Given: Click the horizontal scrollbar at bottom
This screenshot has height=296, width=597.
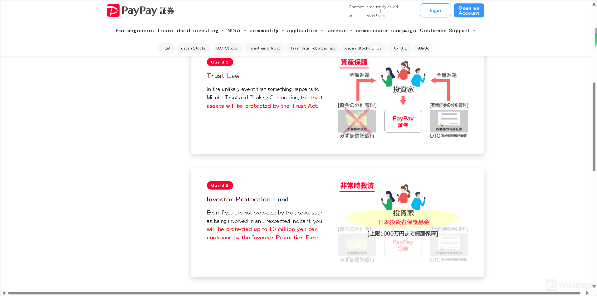Looking at the screenshot, I should (294, 293).
